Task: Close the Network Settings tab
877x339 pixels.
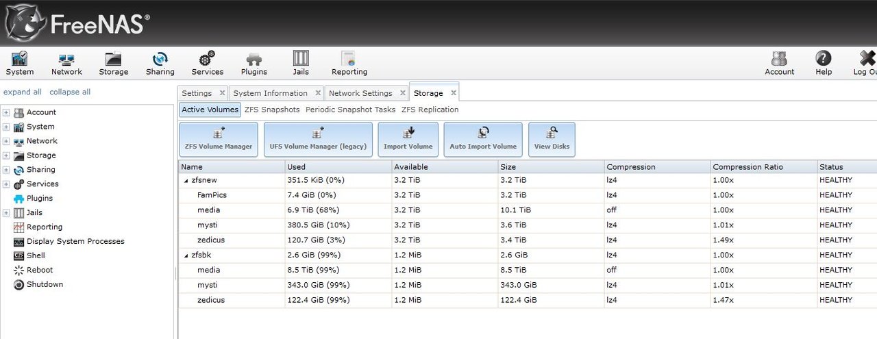Action: point(401,93)
